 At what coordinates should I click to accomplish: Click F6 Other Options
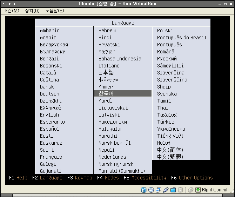pyautogui.click(x=192, y=178)
